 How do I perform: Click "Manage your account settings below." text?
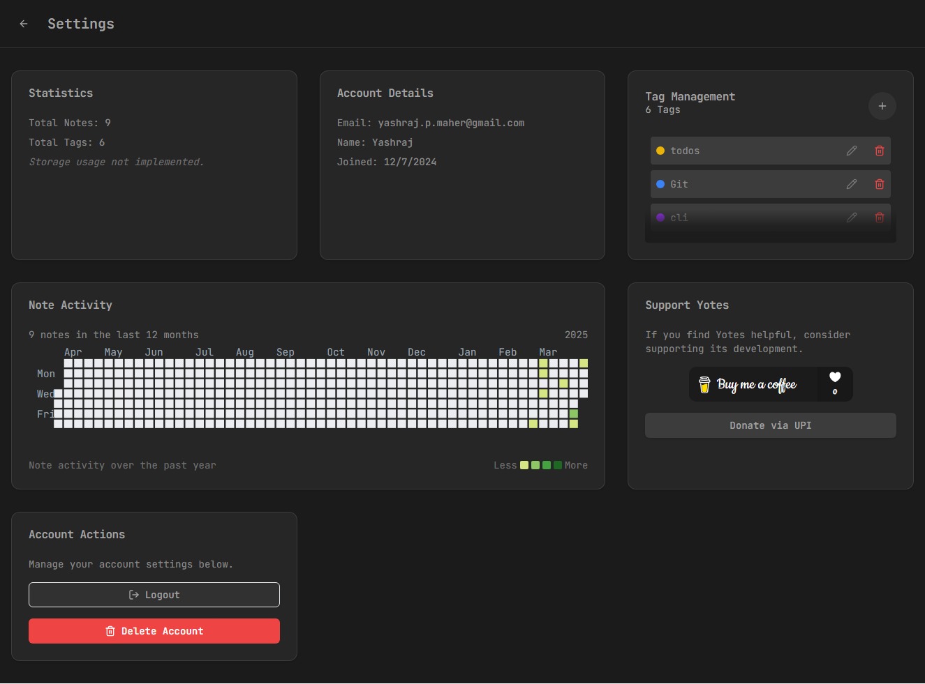(x=131, y=564)
